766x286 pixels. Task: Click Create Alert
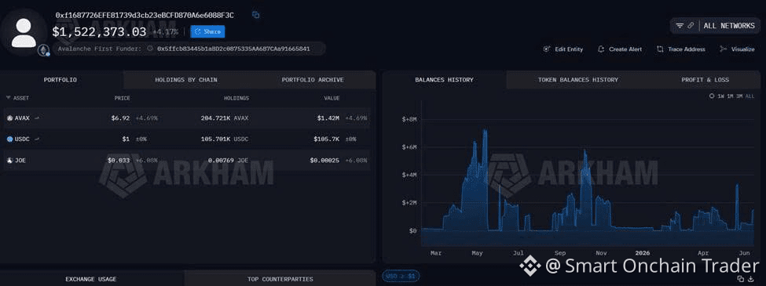pos(619,49)
